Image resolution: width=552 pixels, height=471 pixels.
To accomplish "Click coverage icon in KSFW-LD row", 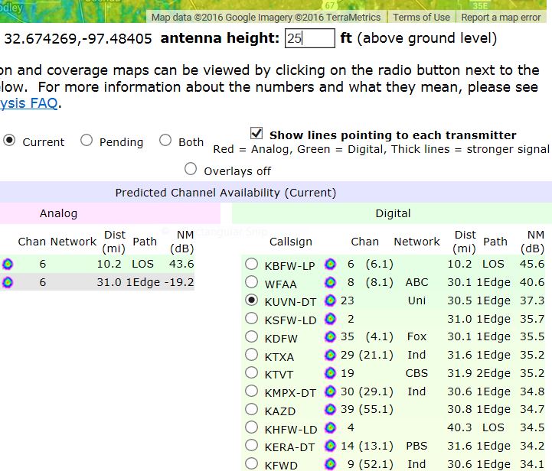I will click(331, 320).
